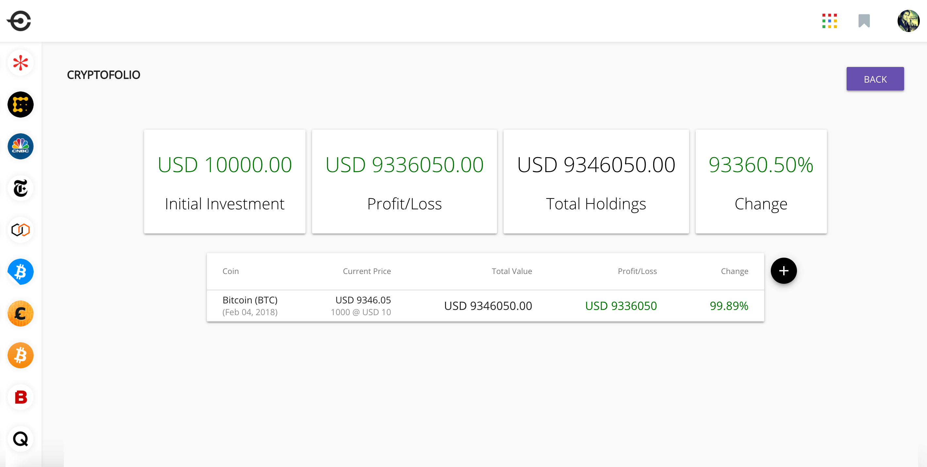
Task: Click the gray bookmark icon
Action: (864, 21)
